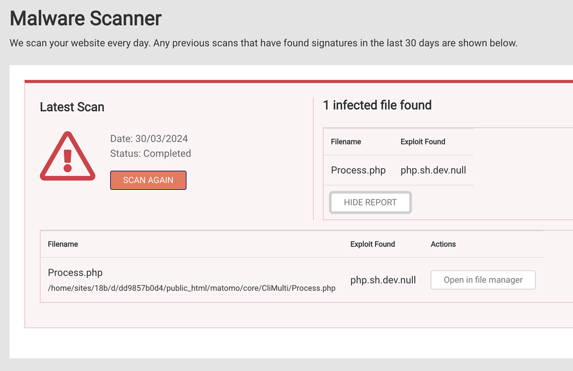Click the Malware Scanner page title
The height and width of the screenshot is (371, 573).
tap(85, 18)
